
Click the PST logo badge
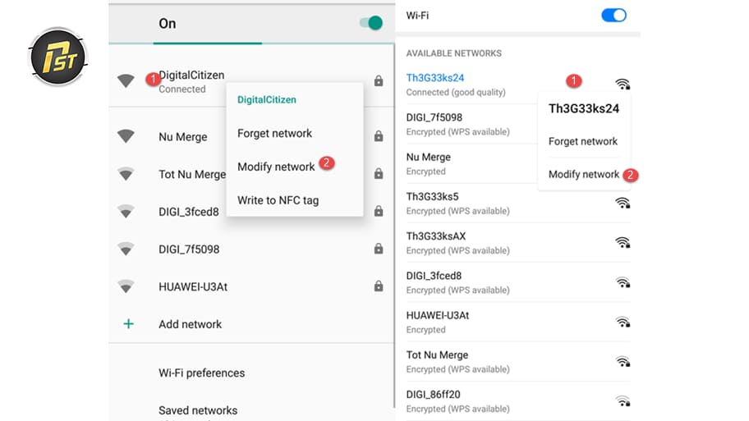click(58, 57)
